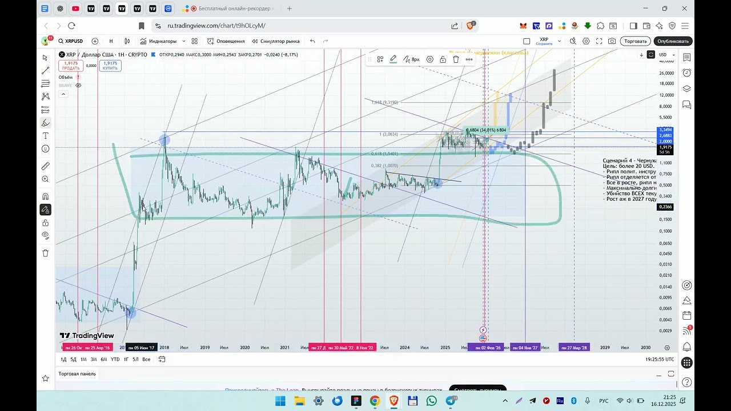This screenshot has height=411, width=731.
Task: Toggle keep-drawing mode in left toolbar
Action: tap(45, 209)
